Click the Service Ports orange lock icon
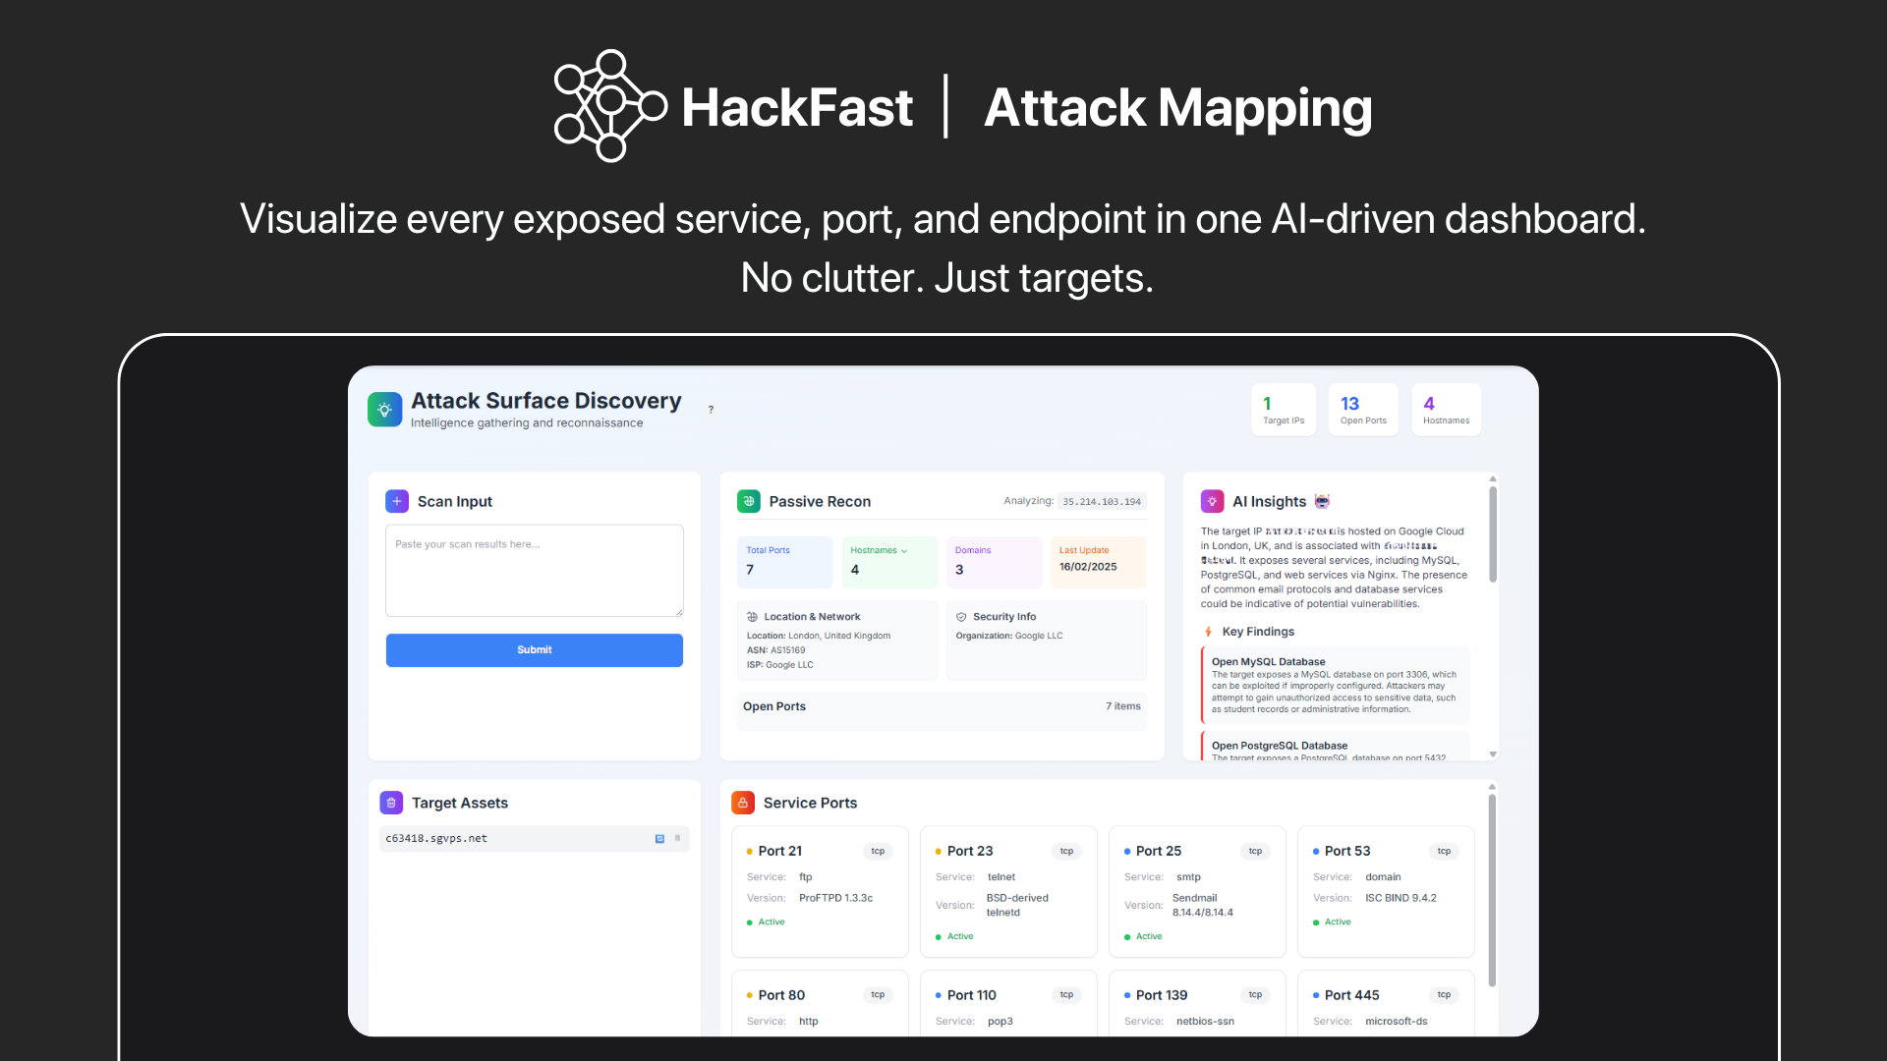The width and height of the screenshot is (1887, 1061). pyautogui.click(x=743, y=803)
